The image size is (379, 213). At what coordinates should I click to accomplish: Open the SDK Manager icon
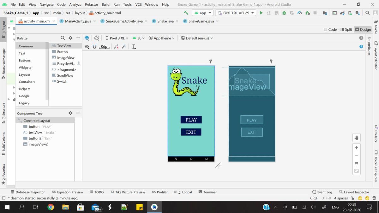tap(358, 13)
